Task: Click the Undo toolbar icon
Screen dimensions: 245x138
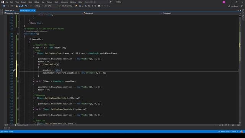Action: coord(26,6)
